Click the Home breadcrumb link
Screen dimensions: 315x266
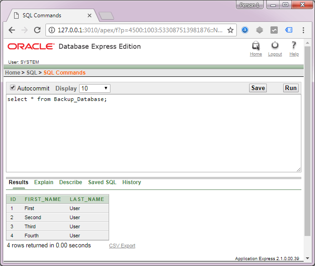tap(13, 73)
